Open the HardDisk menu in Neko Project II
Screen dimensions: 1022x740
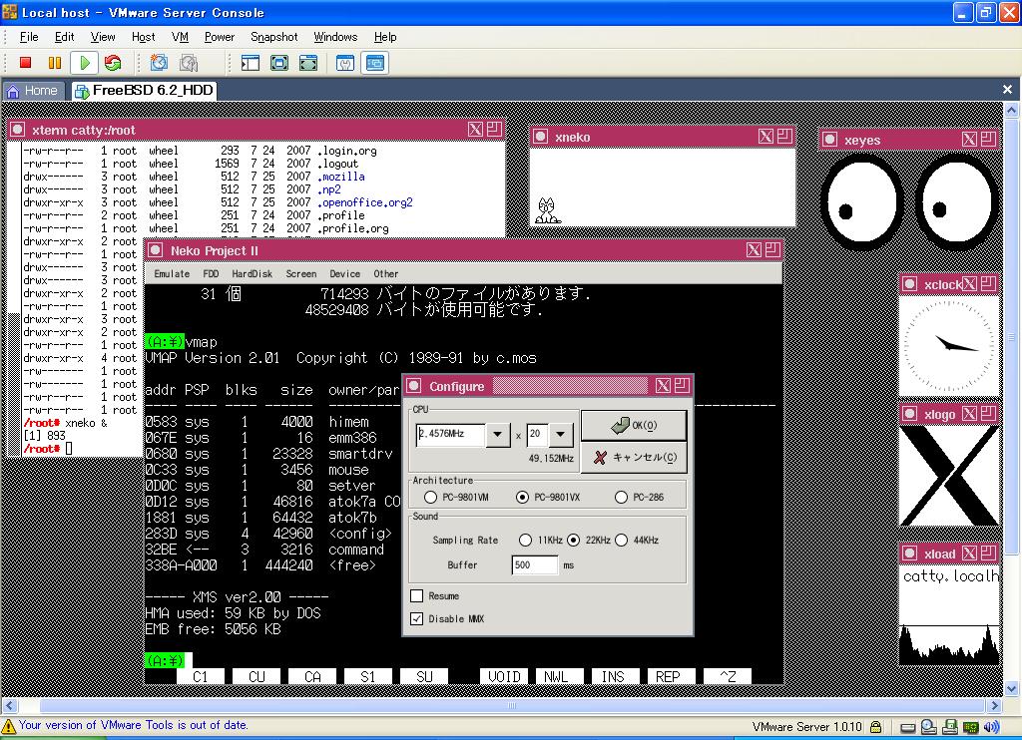[x=253, y=274]
